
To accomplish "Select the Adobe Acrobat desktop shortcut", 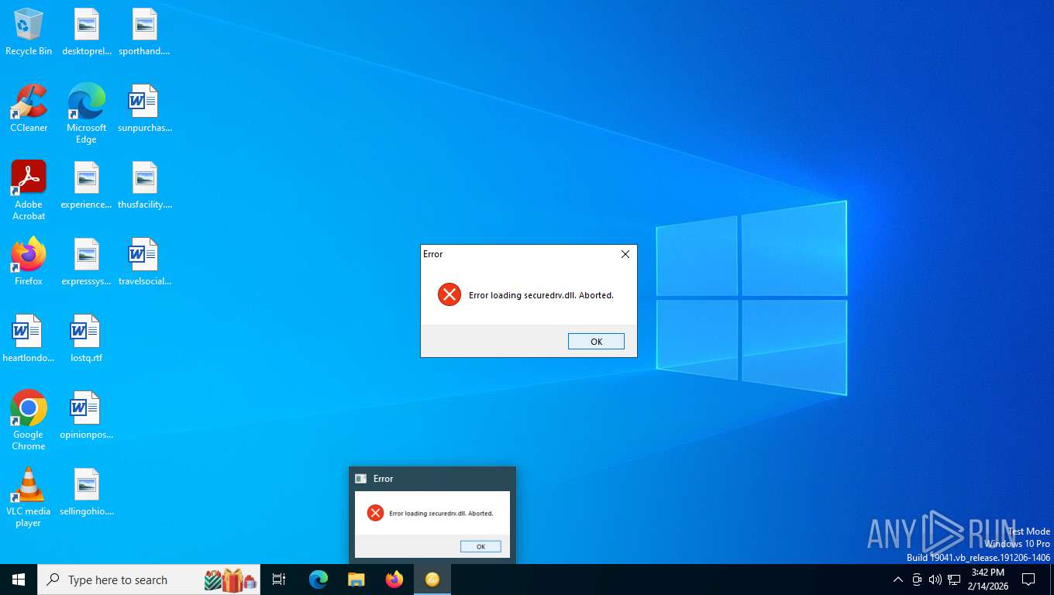I will pyautogui.click(x=29, y=191).
